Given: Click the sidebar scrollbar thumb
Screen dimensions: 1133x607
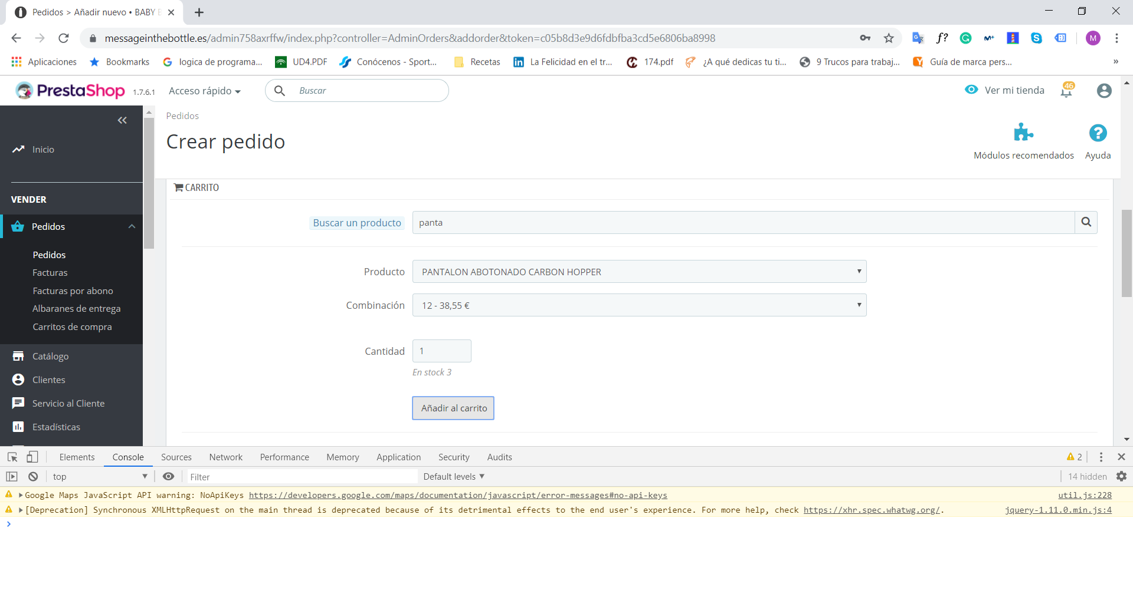Looking at the screenshot, I should 149,183.
